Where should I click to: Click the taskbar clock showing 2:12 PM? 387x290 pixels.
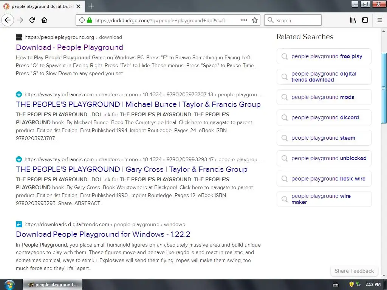click(x=373, y=284)
